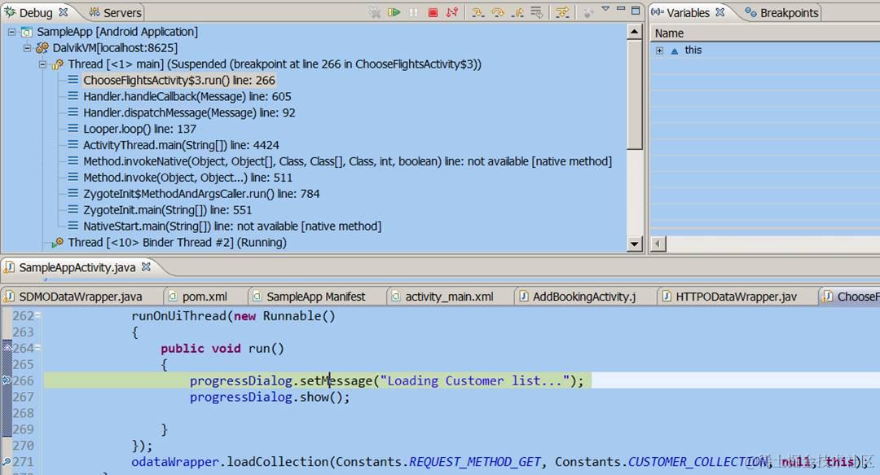Screen dimensions: 880x475
Task: Select ZygoteInit.main(String[]) line: 551 frame
Action: click(167, 210)
